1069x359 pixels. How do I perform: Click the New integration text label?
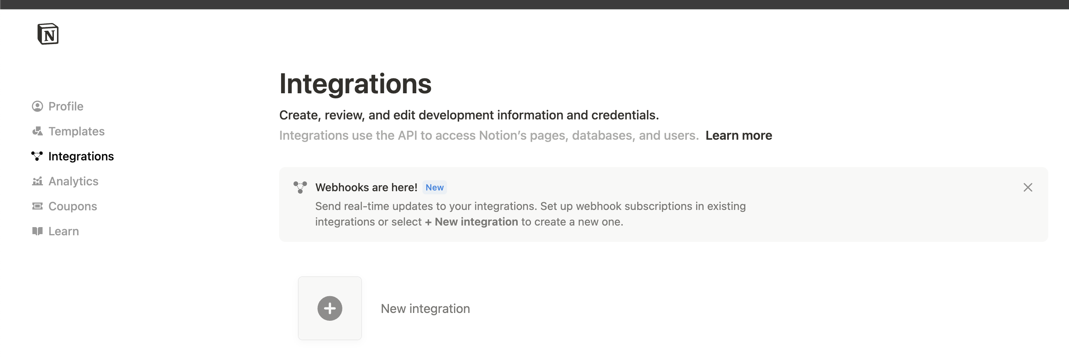coord(425,308)
